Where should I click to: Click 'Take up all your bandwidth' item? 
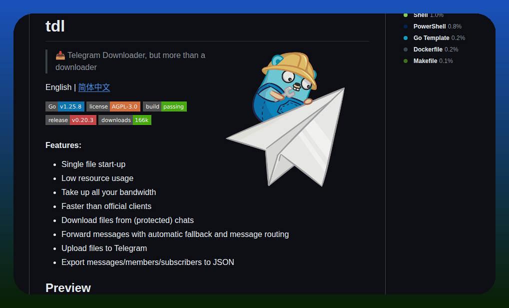pyautogui.click(x=109, y=192)
